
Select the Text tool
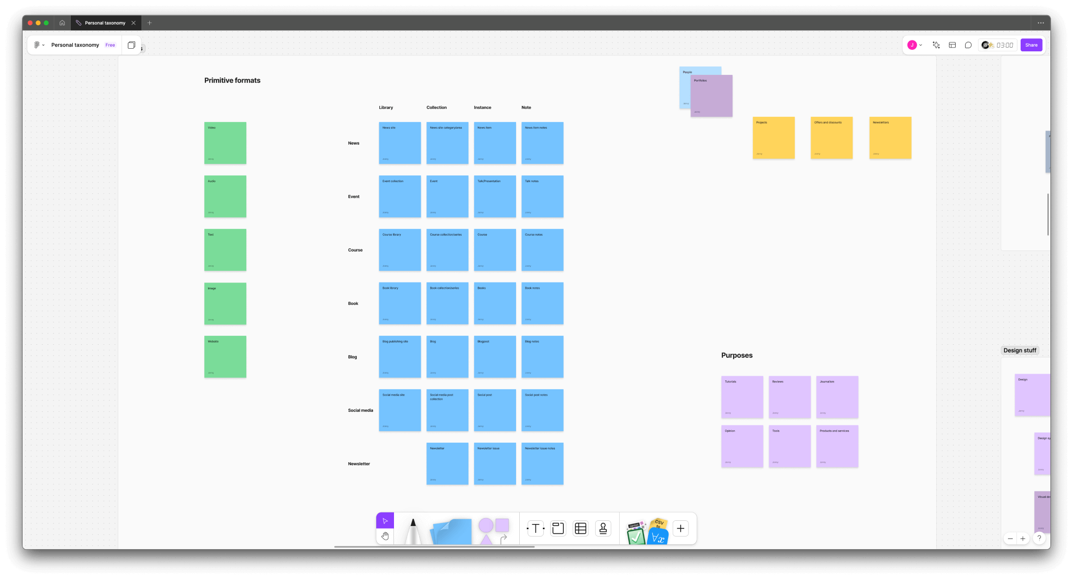[535, 528]
